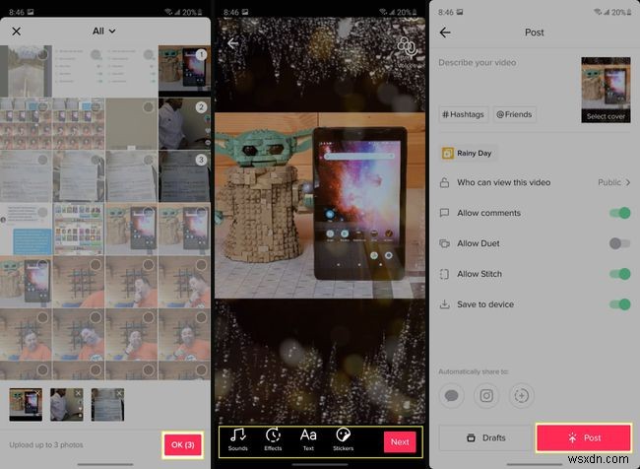Open the All albums dropdown
Image resolution: width=640 pixels, height=469 pixels.
coord(103,32)
